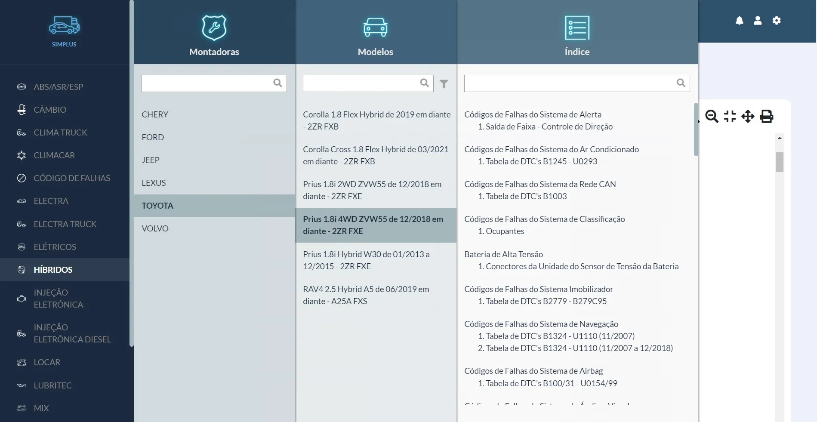817x422 pixels.
Task: Open the models filter funnel icon
Action: [444, 83]
